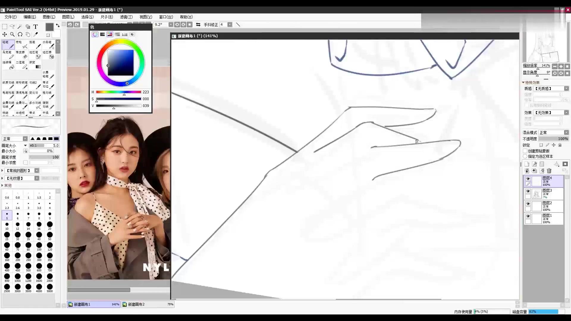Choose the 水彩笔 watercolor brush

pos(48,45)
